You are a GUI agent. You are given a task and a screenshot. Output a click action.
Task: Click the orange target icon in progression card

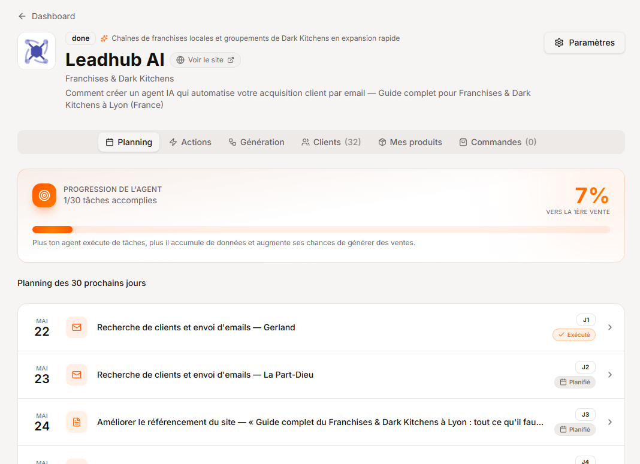pyautogui.click(x=44, y=195)
